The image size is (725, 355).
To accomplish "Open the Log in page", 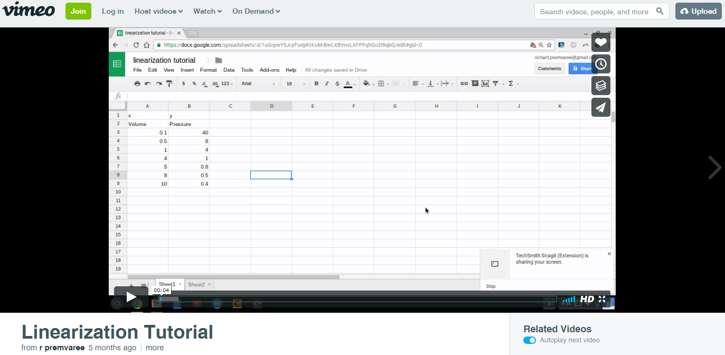I will [112, 11].
